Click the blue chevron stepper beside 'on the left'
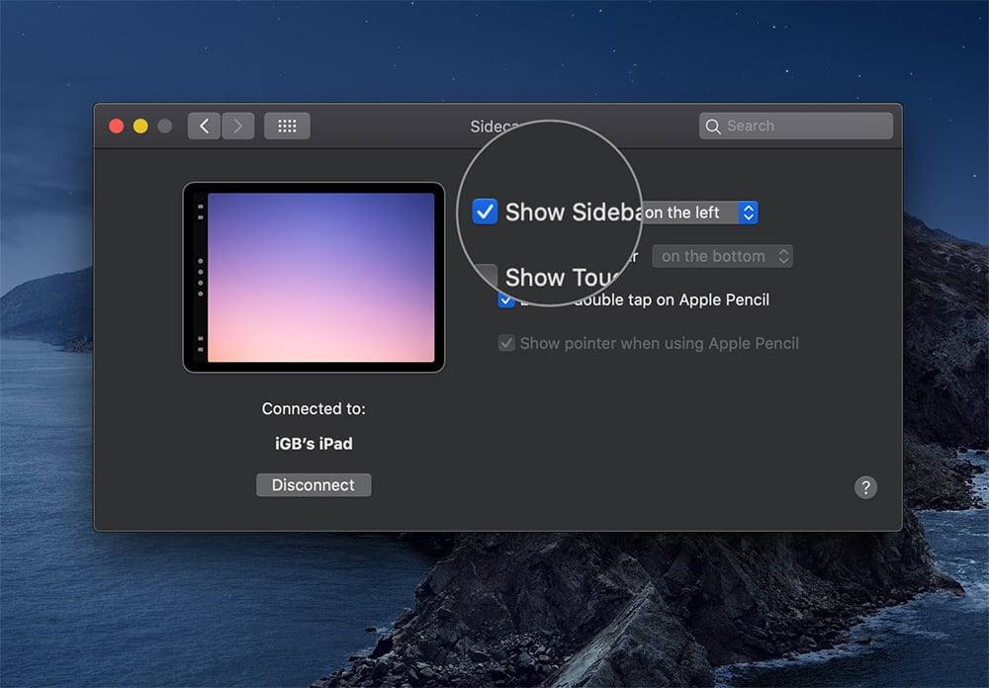The width and height of the screenshot is (989, 688). [x=749, y=212]
